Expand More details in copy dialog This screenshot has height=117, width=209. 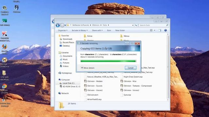[x=88, y=68]
